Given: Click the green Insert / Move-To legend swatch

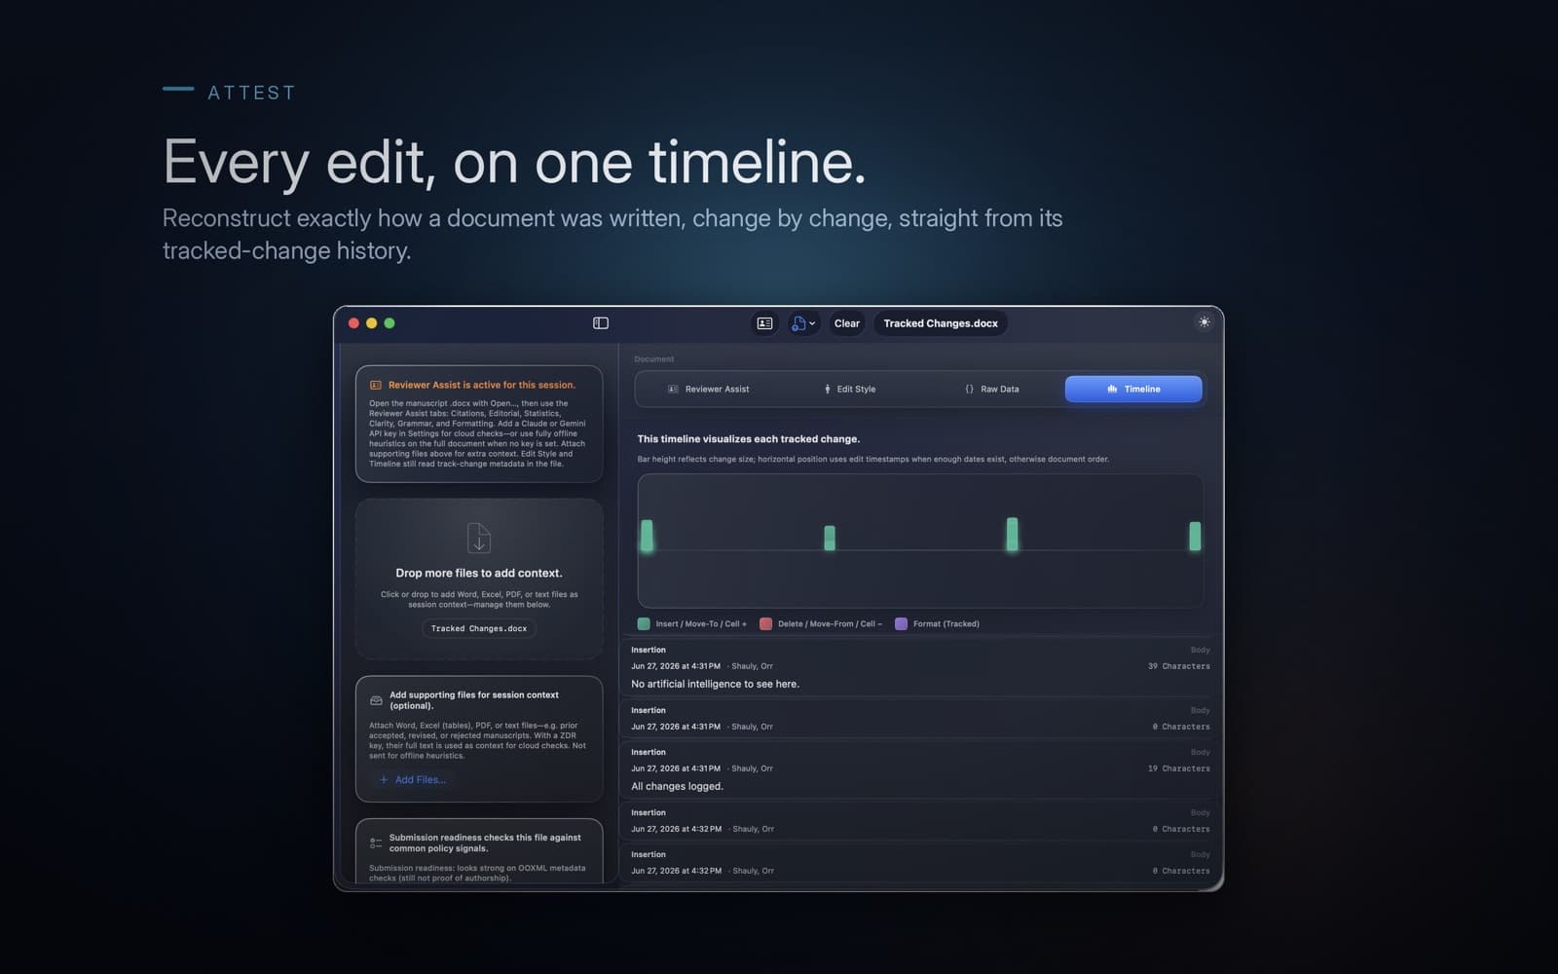Looking at the screenshot, I should click(x=644, y=623).
